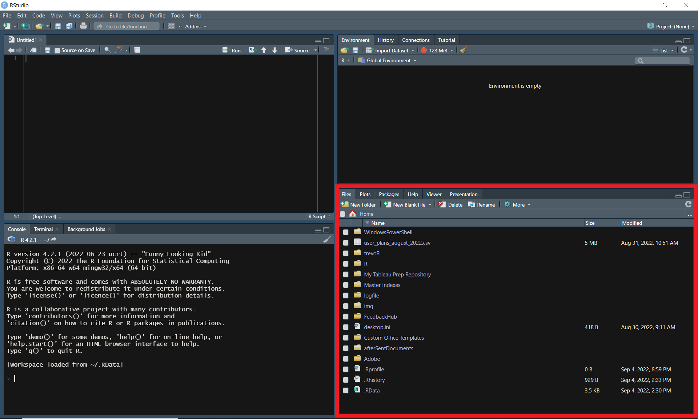Save workspace icon in Environment pane
The height and width of the screenshot is (419, 698).
356,50
